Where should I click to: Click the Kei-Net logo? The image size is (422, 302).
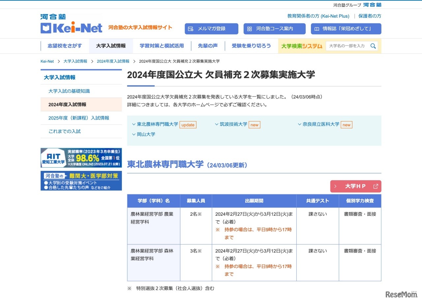point(72,24)
